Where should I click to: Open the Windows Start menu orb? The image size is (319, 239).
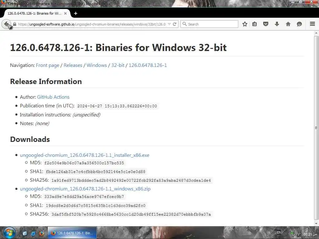tap(9, 233)
